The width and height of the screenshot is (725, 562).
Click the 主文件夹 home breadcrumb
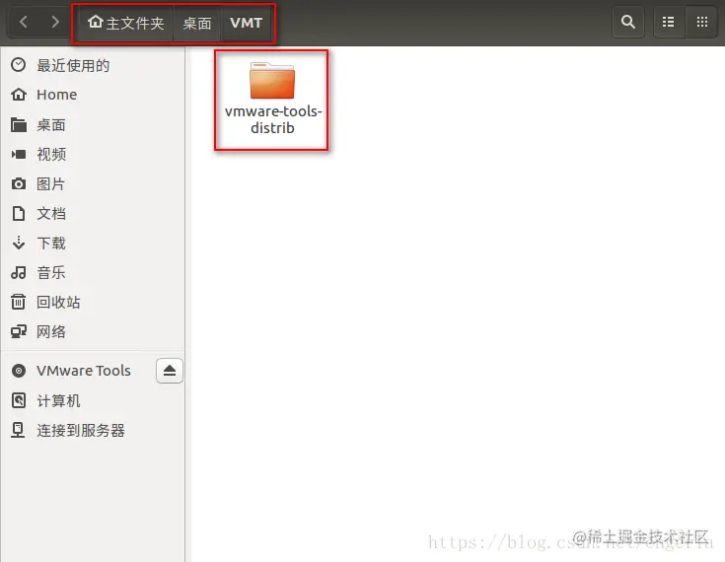click(125, 23)
